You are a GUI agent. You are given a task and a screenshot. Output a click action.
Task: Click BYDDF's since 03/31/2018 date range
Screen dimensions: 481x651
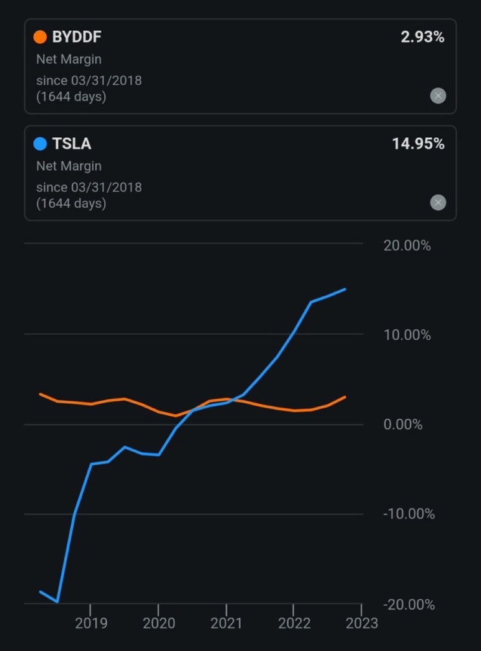pos(89,81)
